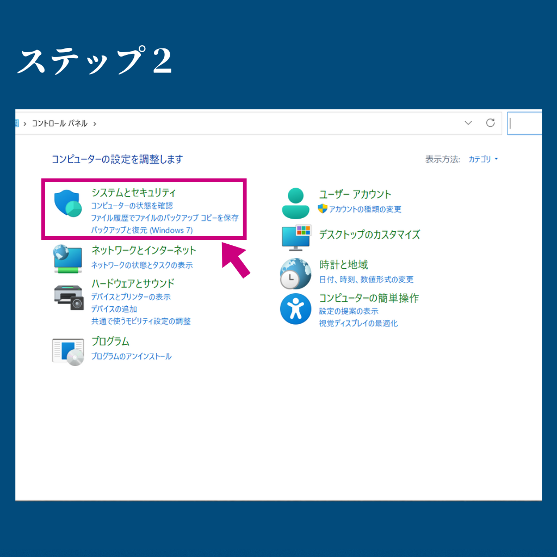Open the カテゴリ view-by dropdown
This screenshot has width=557, height=557.
pyautogui.click(x=483, y=159)
